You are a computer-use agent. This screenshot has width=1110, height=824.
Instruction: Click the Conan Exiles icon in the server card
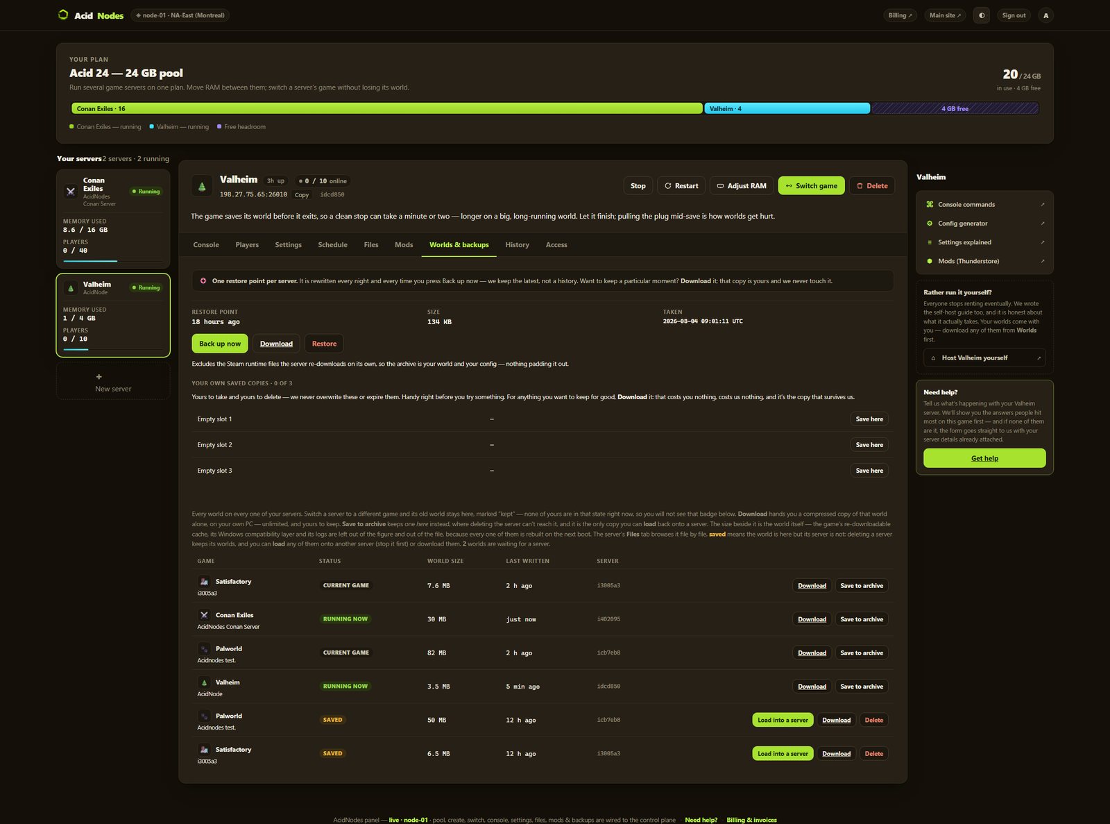click(71, 192)
